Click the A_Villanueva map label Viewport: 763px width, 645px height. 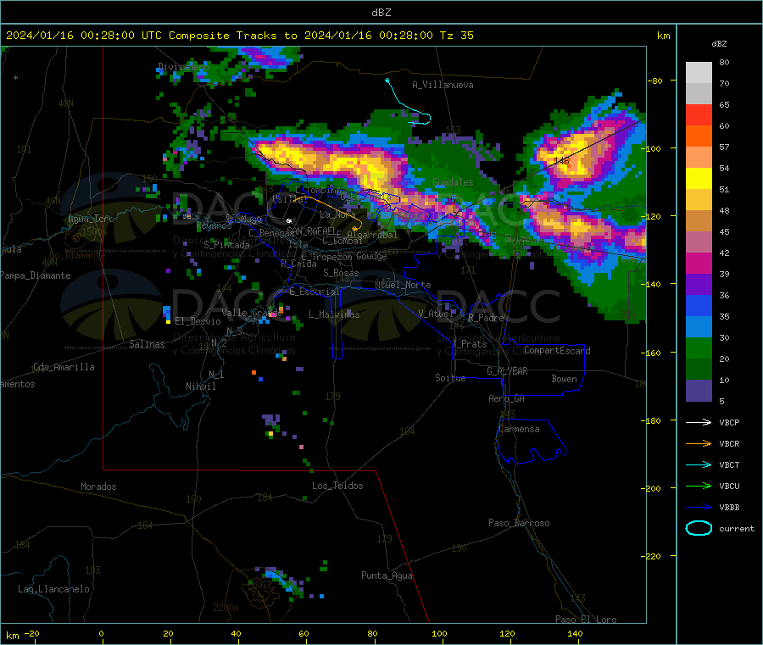tap(443, 85)
